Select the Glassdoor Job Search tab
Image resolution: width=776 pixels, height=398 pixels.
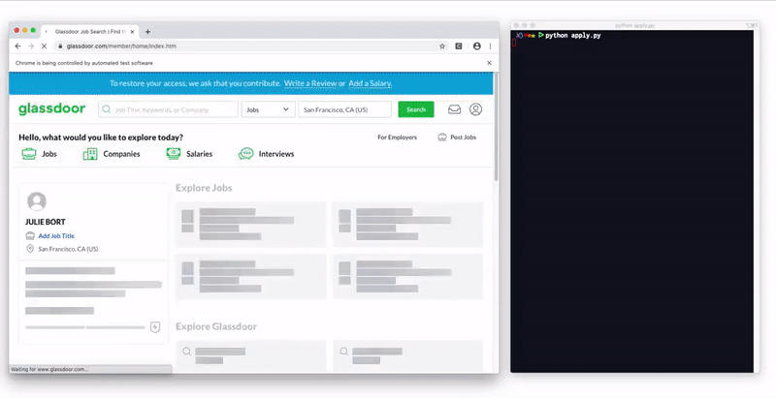tap(88, 32)
